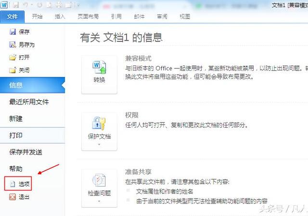308x216 pixels.
Task: Open the 打印 (Print) section
Action: (x=32, y=135)
